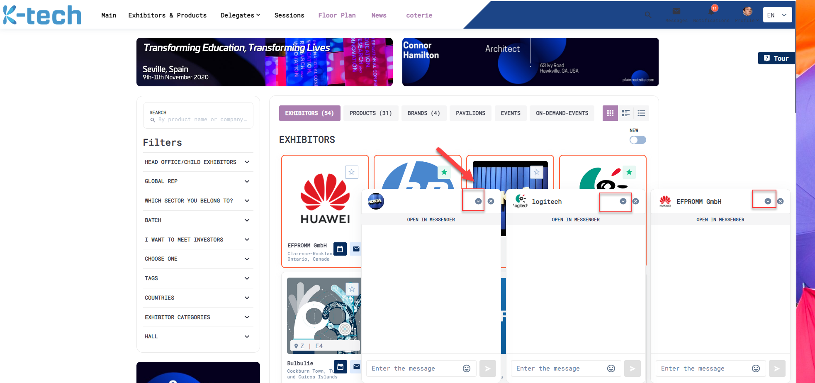
Task: Expand I Want To Meet Investors filter
Action: click(197, 240)
